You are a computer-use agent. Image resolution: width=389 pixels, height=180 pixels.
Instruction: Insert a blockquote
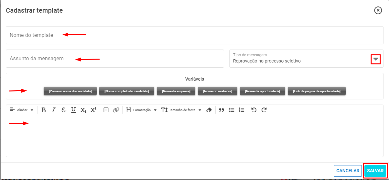(x=222, y=110)
